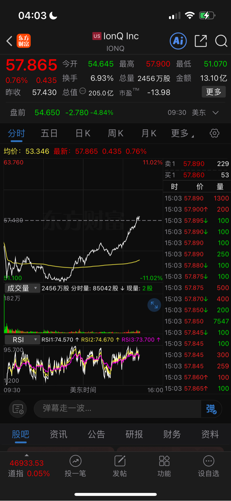Open the bullet-comment settings icon
231x501 pixels.
18,409
